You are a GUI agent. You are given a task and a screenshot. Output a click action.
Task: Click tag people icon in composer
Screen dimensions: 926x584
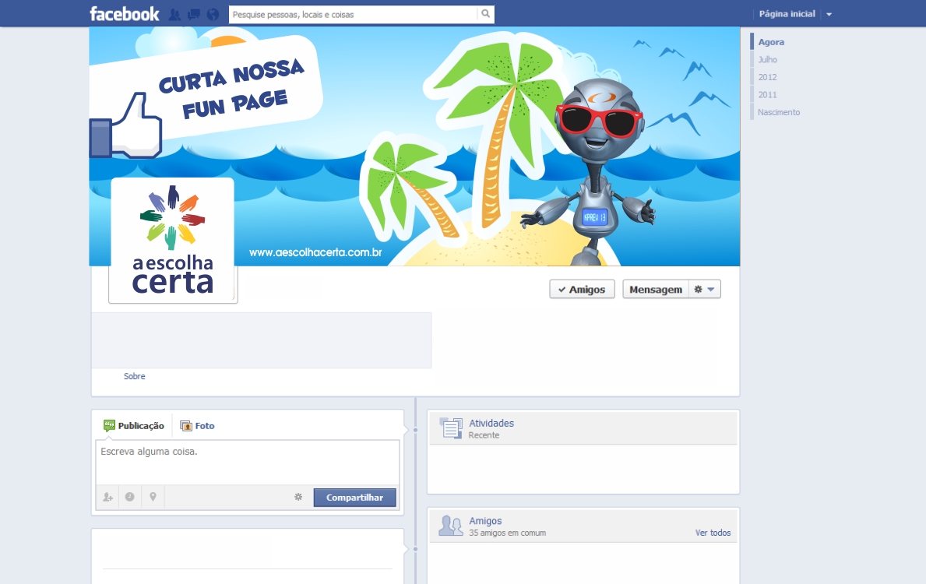[x=107, y=498]
